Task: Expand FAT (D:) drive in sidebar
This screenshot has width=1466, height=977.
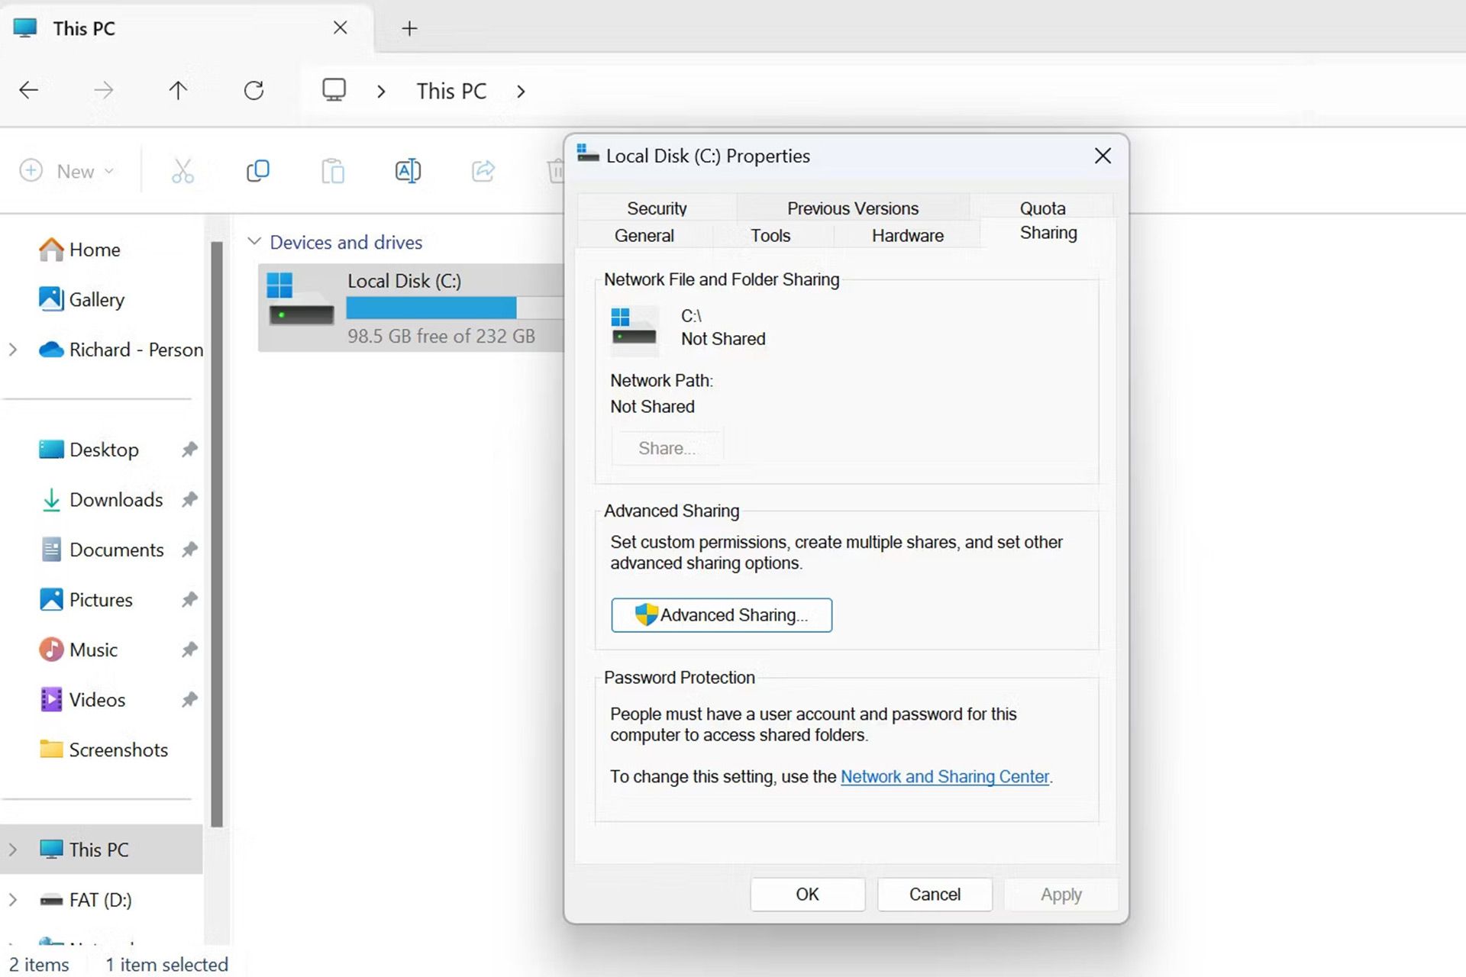Action: 12,898
